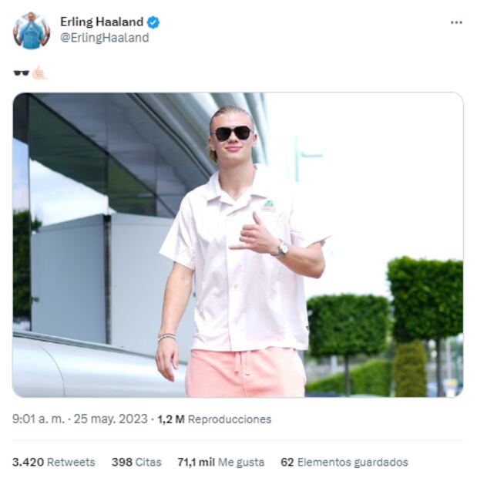Click the blue verified badge

[153, 22]
